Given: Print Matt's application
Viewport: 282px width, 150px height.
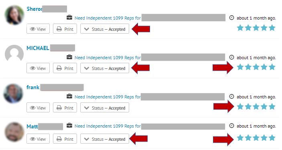Looking at the screenshot, I should click(65, 139).
